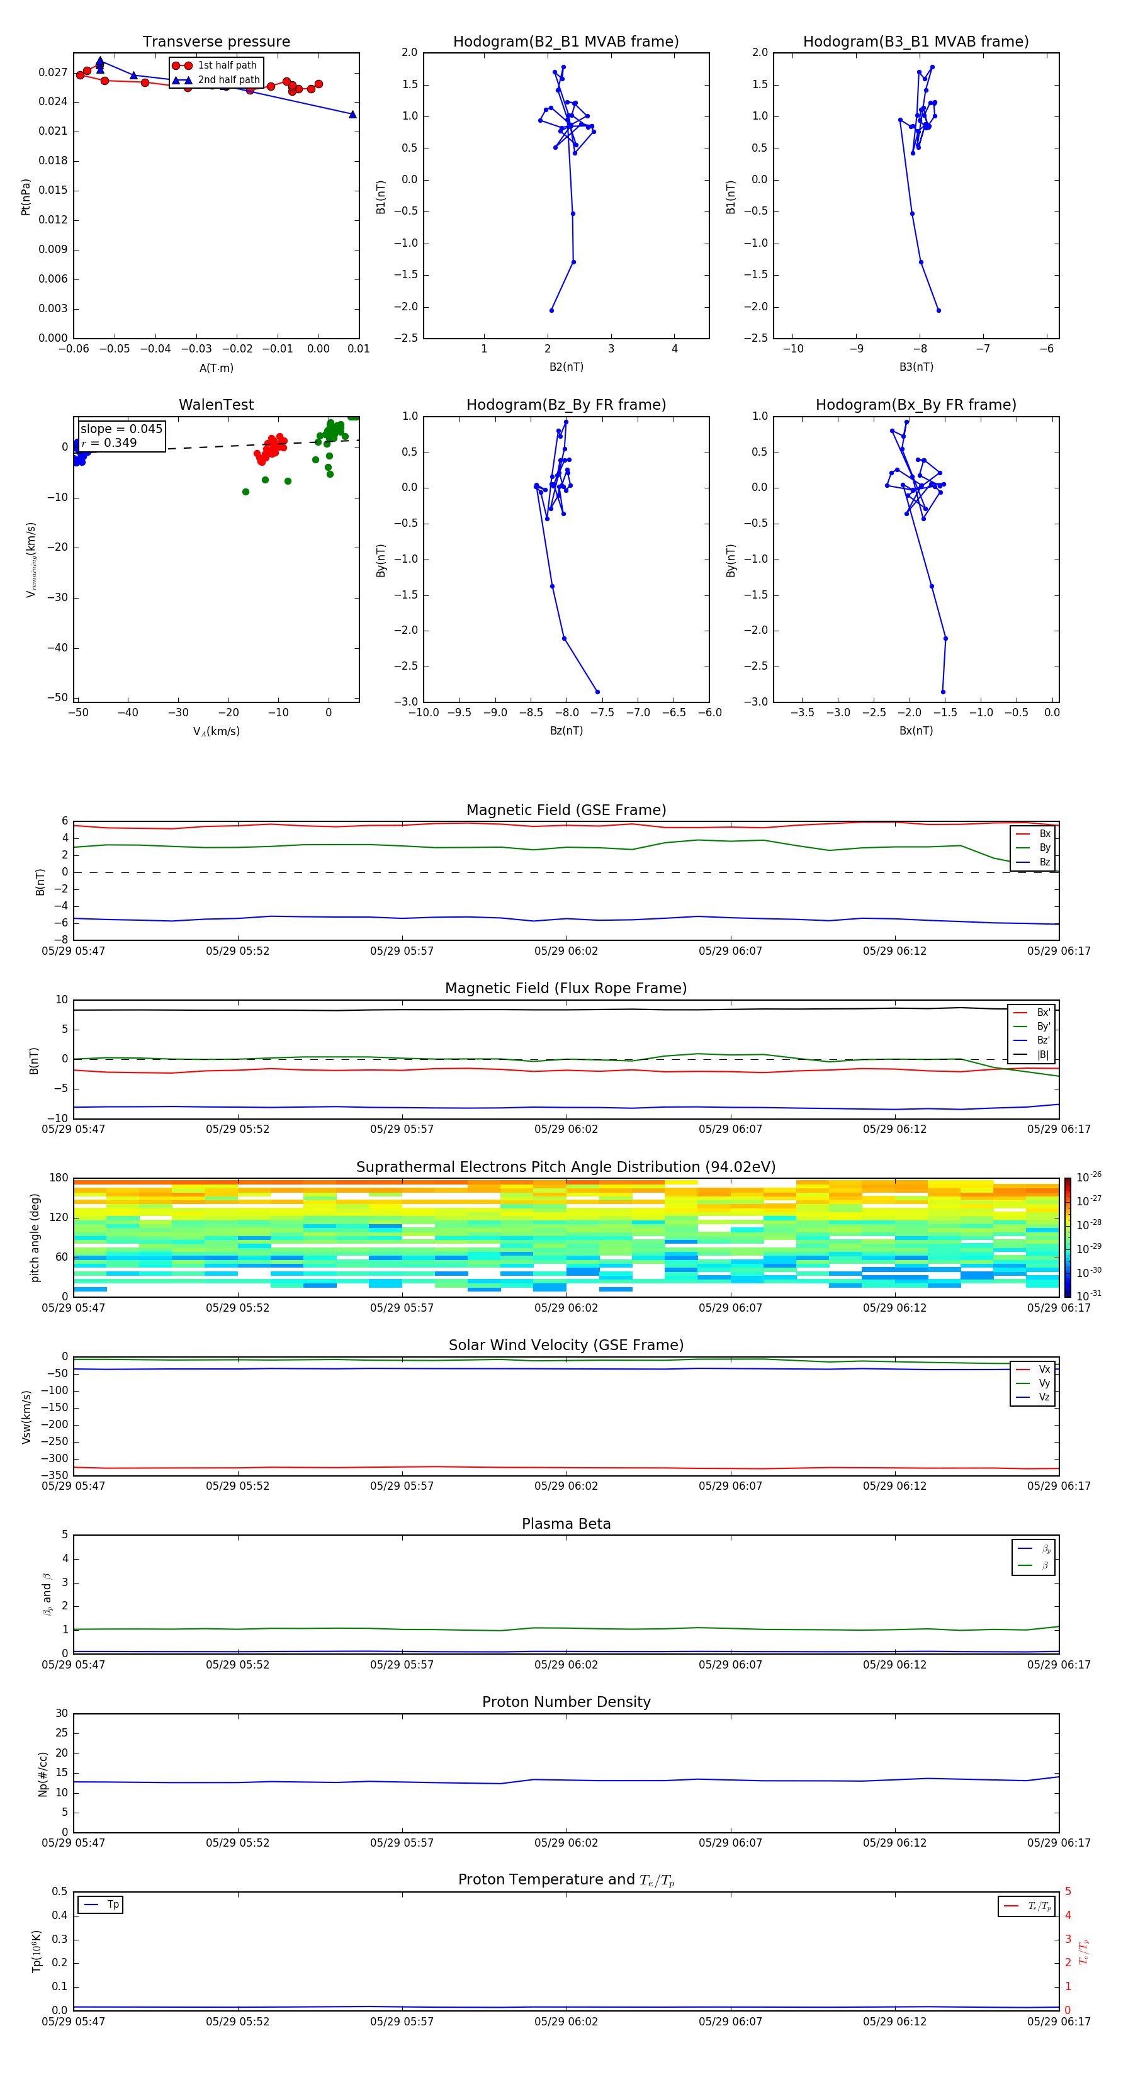The height and width of the screenshot is (2077, 1133).
Task: Click the "V_remaining(km/s)" y-axis label
Action: [x=31, y=560]
